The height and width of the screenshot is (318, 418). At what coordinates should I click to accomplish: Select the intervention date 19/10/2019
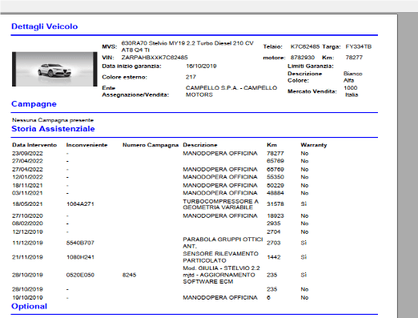[27, 297]
